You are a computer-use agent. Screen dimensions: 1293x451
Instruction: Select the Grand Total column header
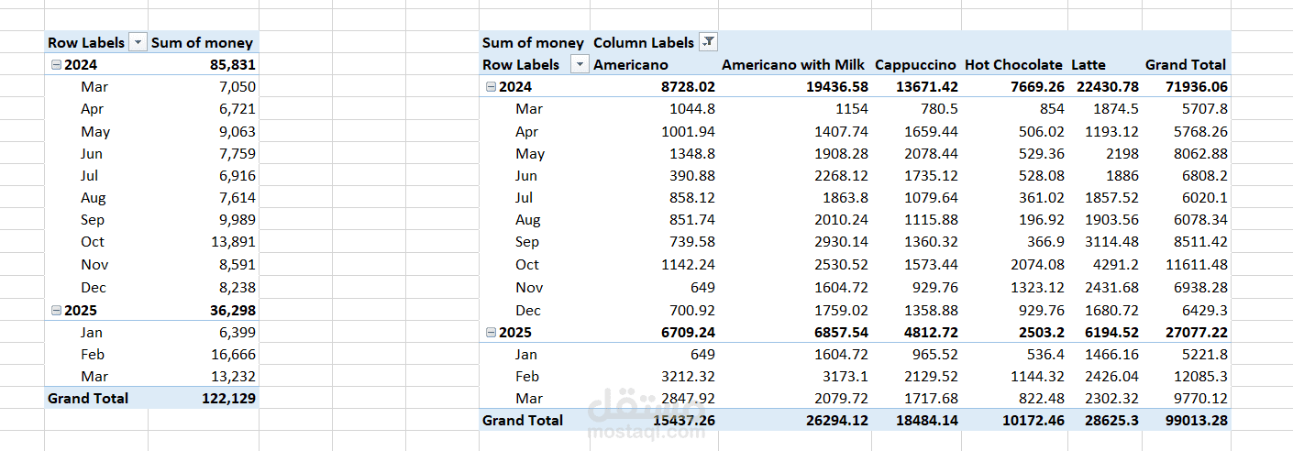pyautogui.click(x=1185, y=65)
